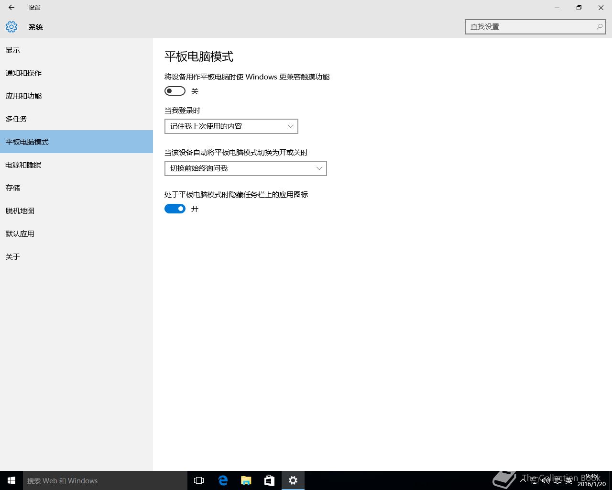Open 默认应用 settings

point(76,234)
